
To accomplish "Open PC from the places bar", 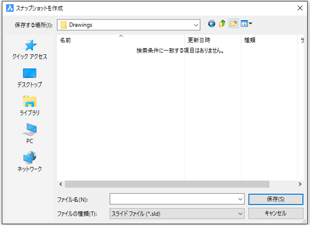I will click(x=30, y=134).
